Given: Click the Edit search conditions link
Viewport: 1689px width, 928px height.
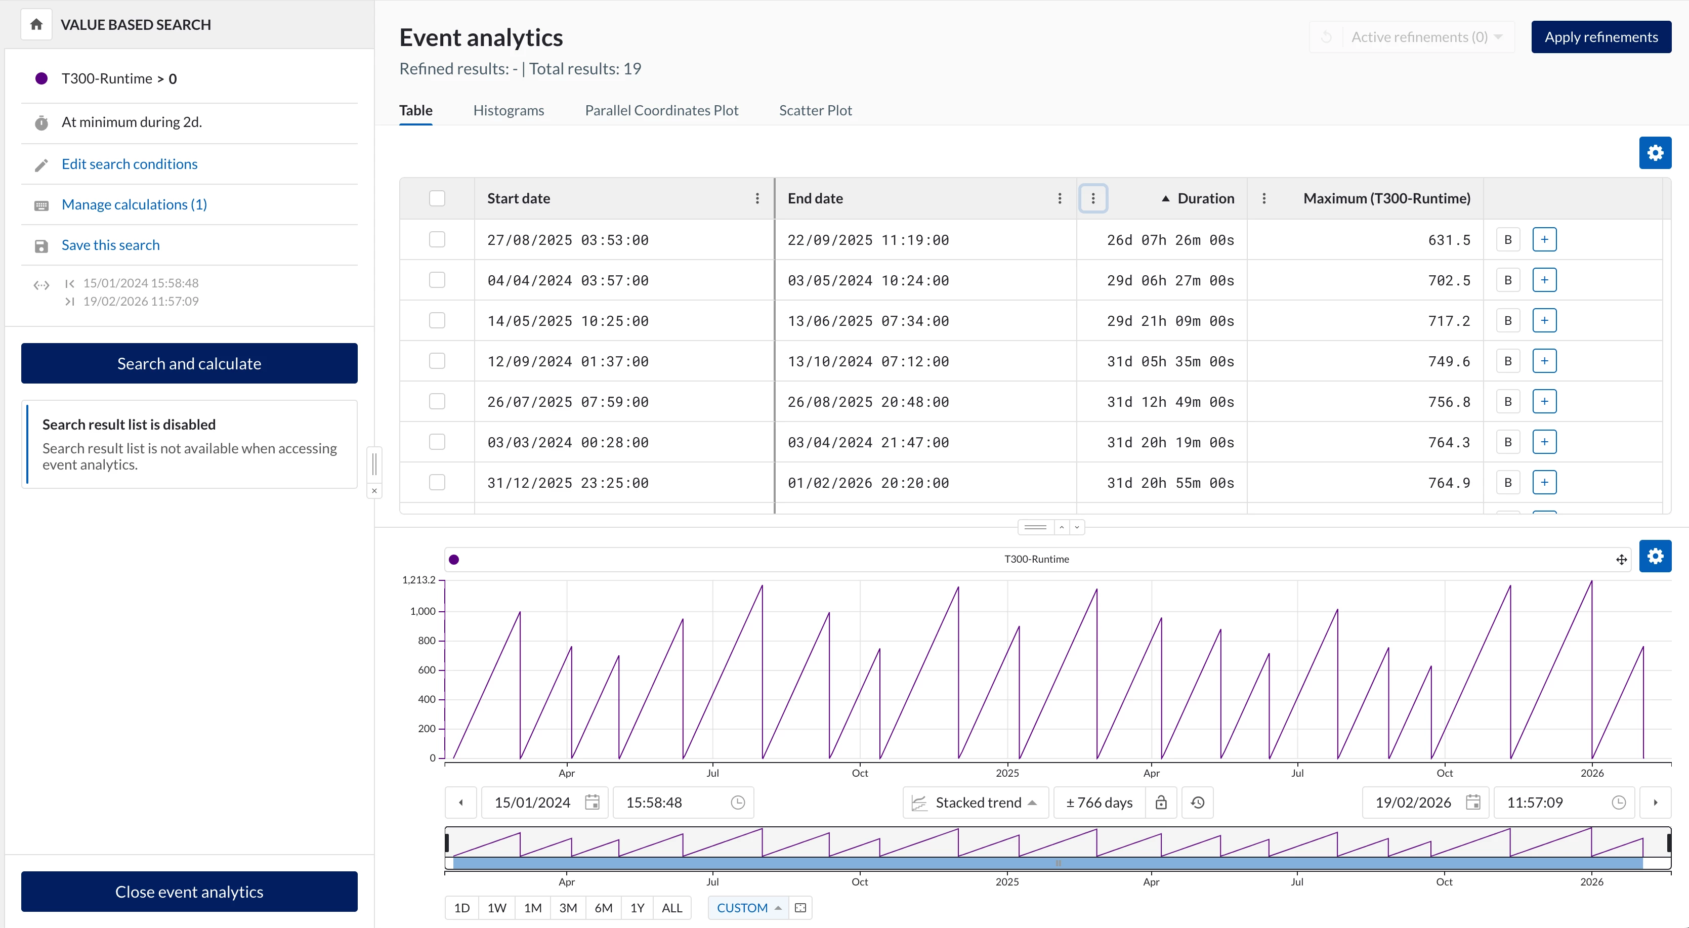Looking at the screenshot, I should click(x=129, y=164).
